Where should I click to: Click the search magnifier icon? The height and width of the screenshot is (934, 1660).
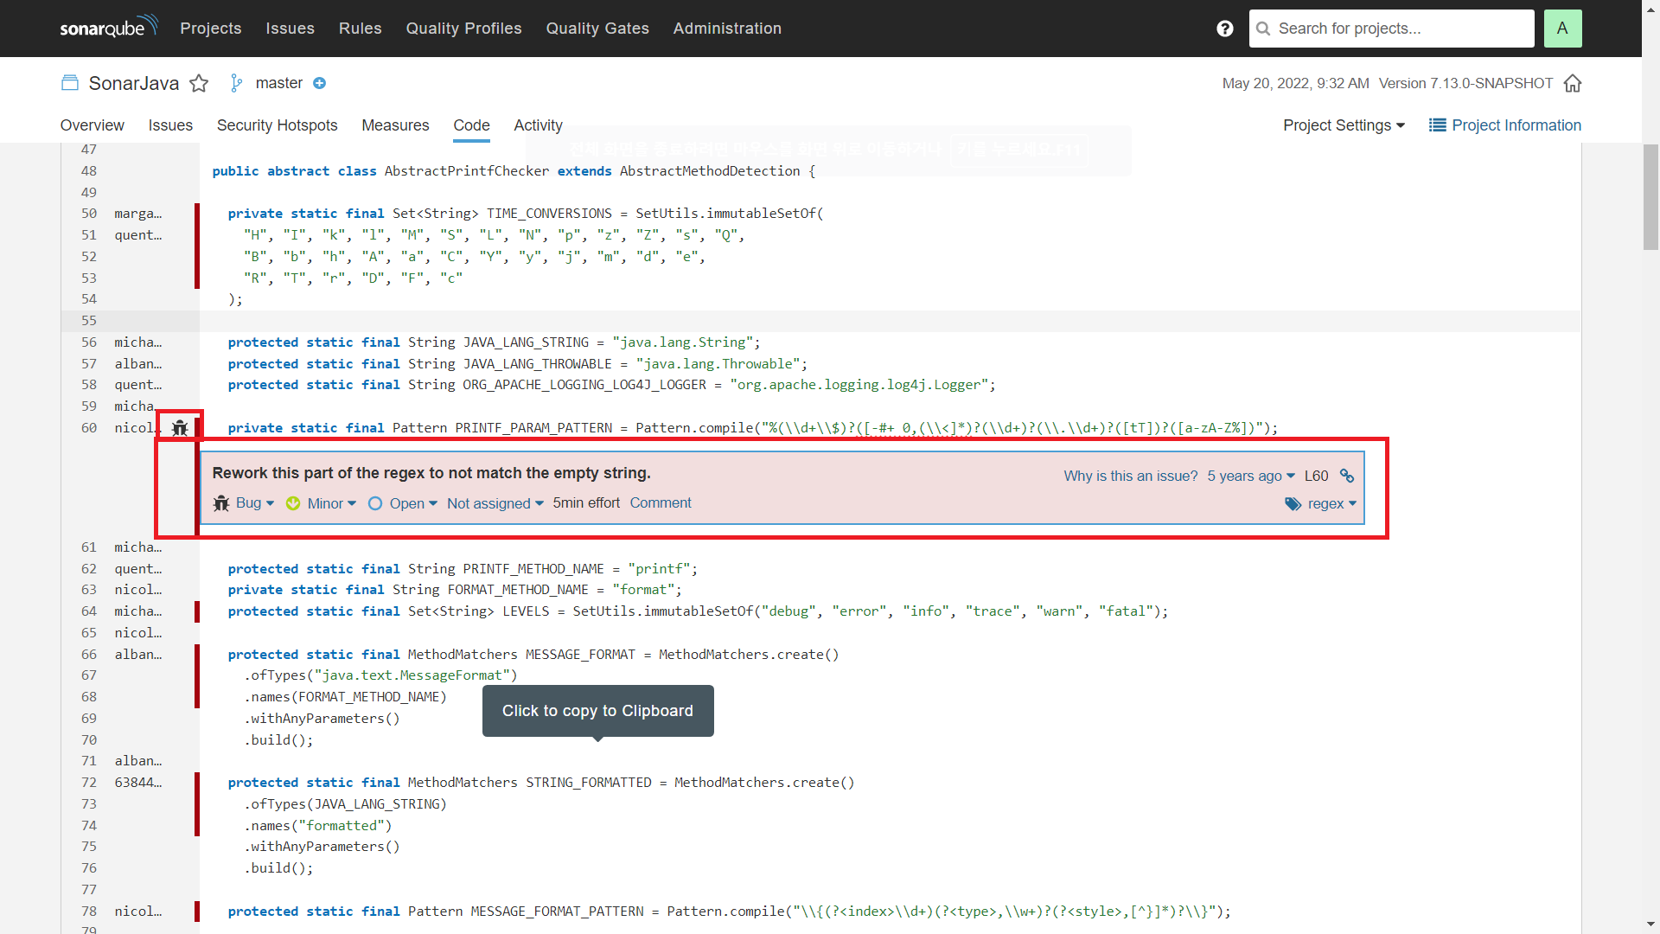click(1263, 29)
